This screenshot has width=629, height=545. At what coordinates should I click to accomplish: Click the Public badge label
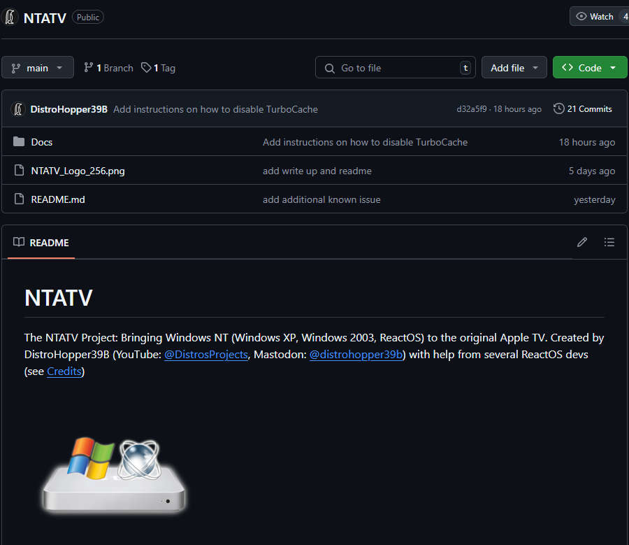point(88,17)
